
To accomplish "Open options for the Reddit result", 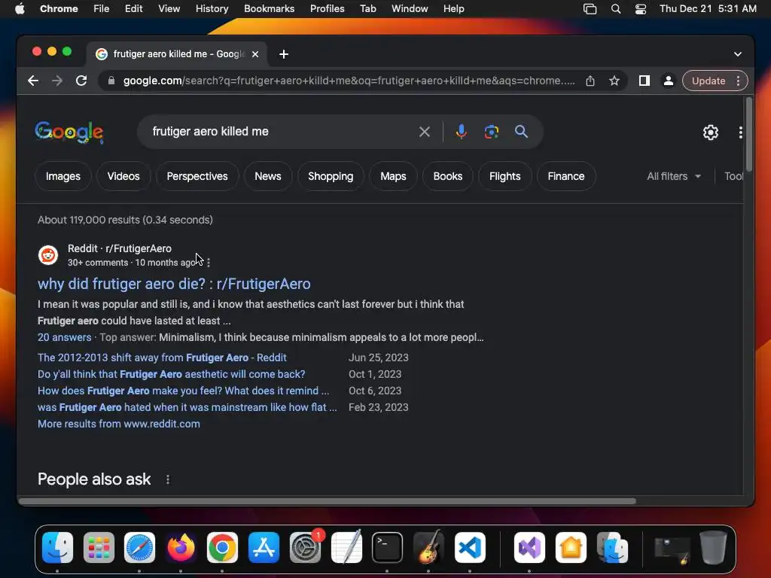I will pos(209,263).
